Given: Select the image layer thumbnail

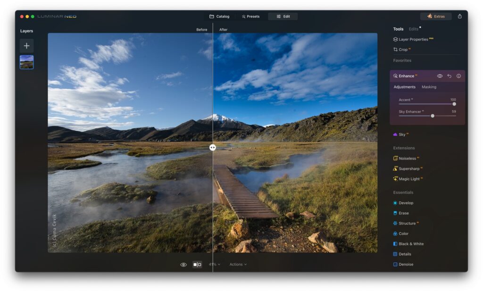Looking at the screenshot, I should 26,62.
